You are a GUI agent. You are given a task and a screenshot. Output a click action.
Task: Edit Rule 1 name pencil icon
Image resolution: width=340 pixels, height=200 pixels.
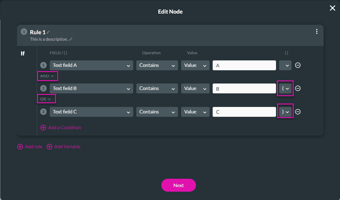point(48,32)
